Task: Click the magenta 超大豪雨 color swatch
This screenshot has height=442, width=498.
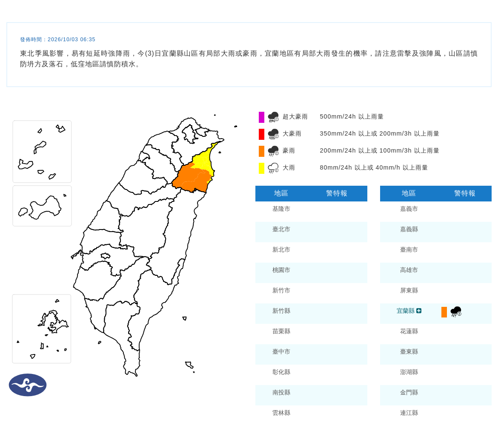Action: tap(261, 117)
